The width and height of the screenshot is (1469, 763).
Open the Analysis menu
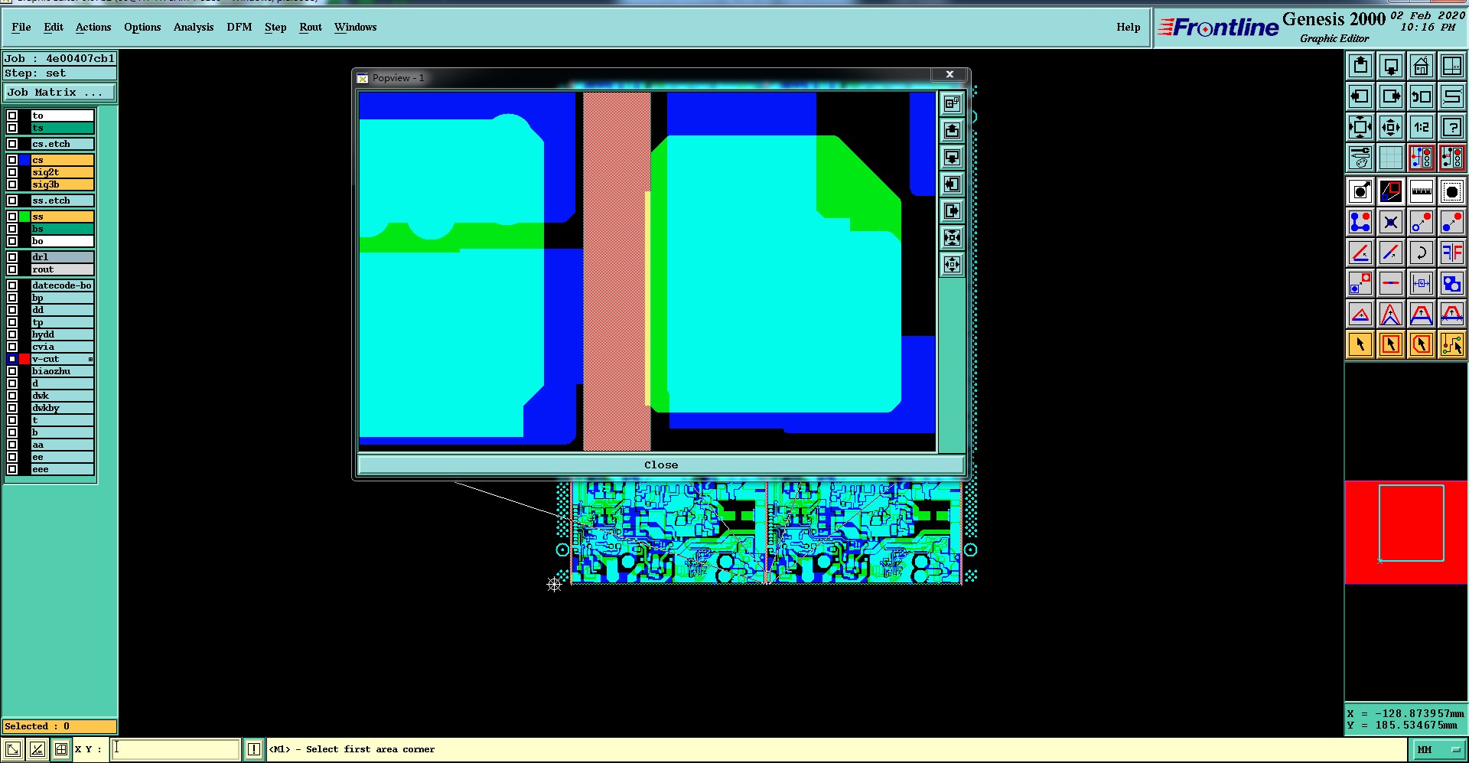click(194, 27)
